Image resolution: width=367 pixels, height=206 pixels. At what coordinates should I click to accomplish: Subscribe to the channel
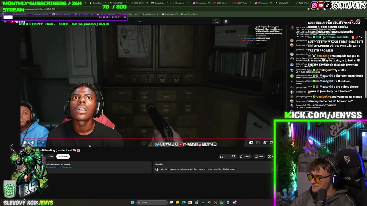coord(63,157)
